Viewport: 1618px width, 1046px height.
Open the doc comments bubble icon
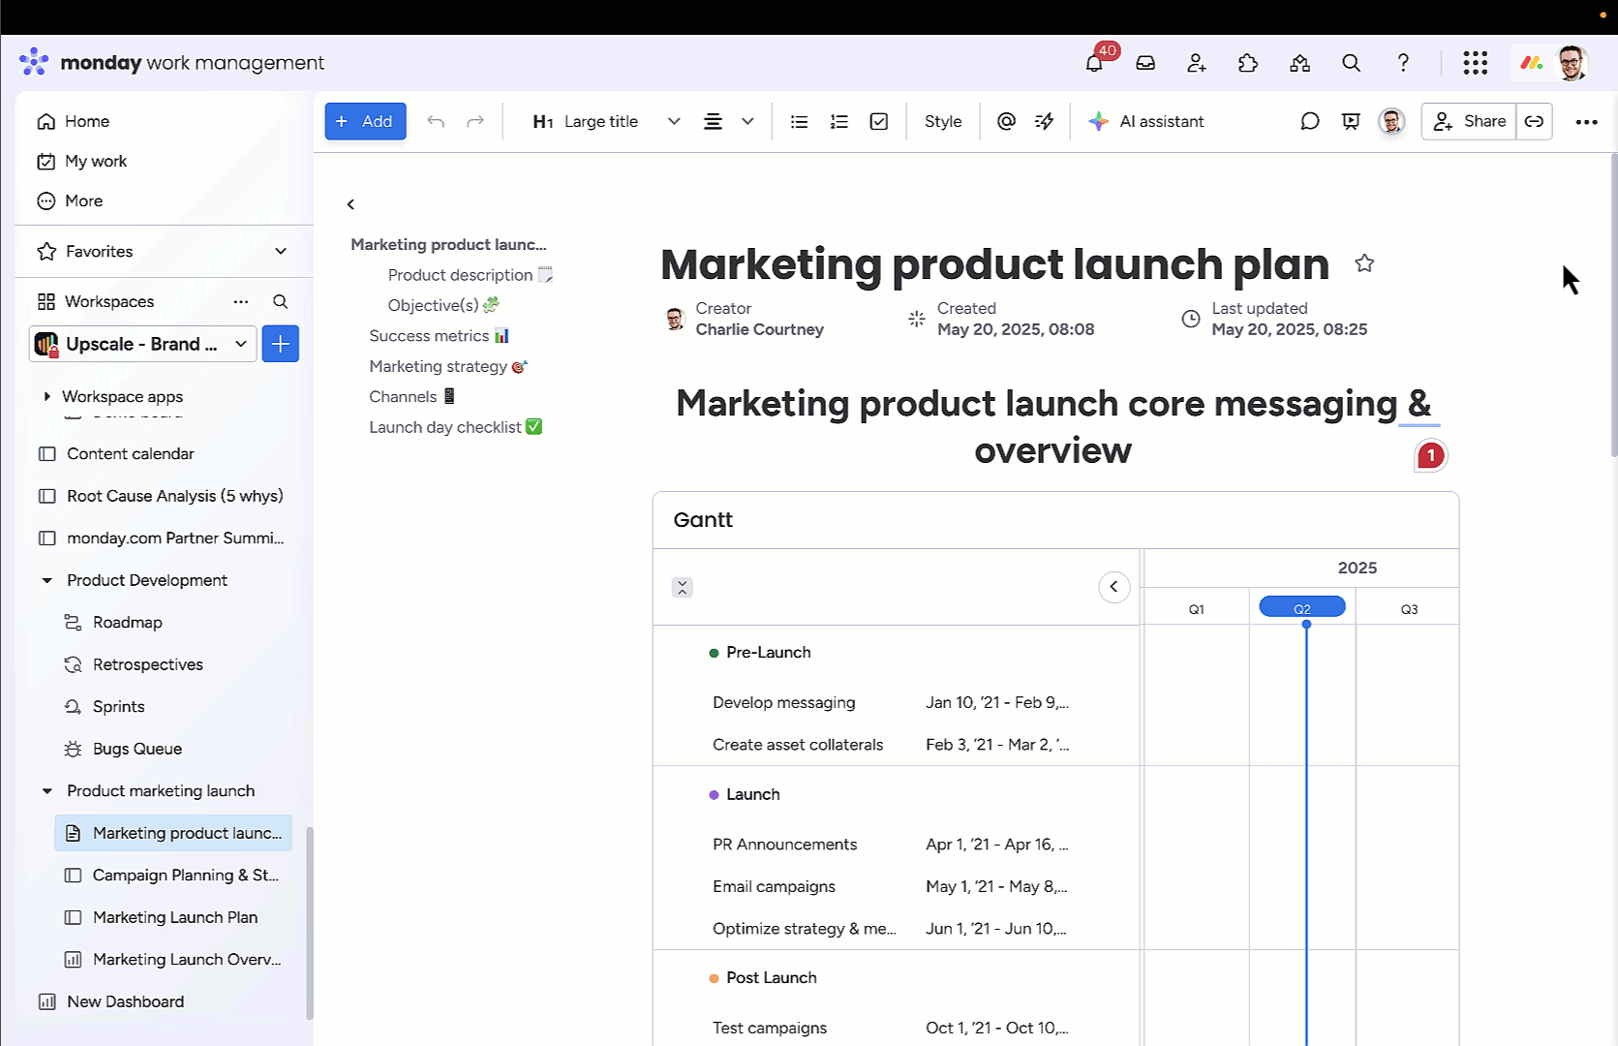tap(1310, 121)
